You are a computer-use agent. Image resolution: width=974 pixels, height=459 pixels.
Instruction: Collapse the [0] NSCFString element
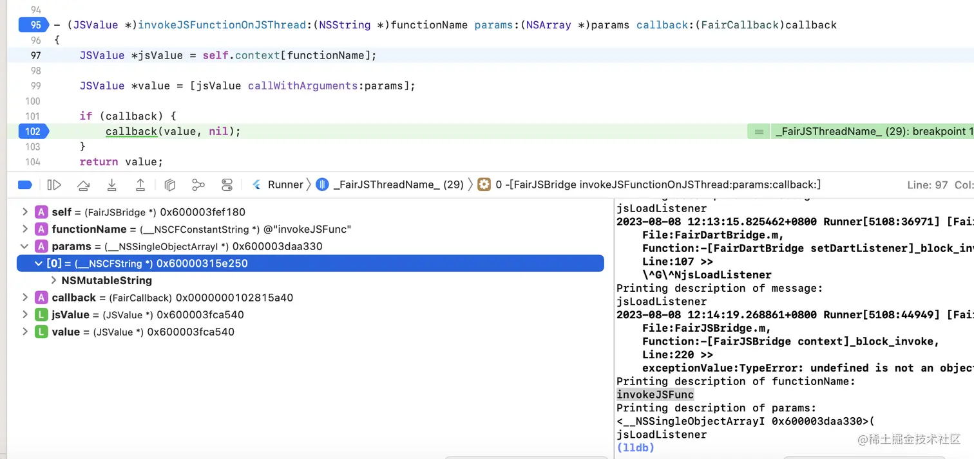38,263
